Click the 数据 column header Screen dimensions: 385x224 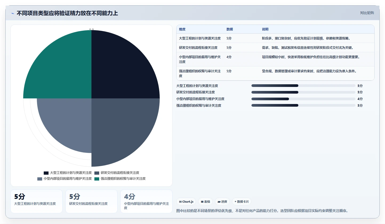coord(230,29)
